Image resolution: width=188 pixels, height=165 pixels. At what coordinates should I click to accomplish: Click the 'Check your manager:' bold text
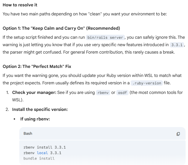tap(34, 93)
